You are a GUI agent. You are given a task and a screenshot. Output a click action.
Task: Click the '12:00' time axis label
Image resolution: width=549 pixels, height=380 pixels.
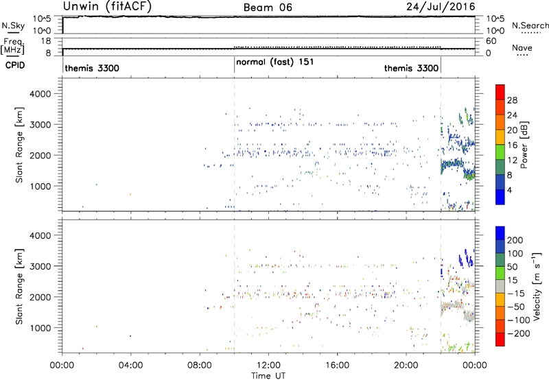[x=268, y=366]
